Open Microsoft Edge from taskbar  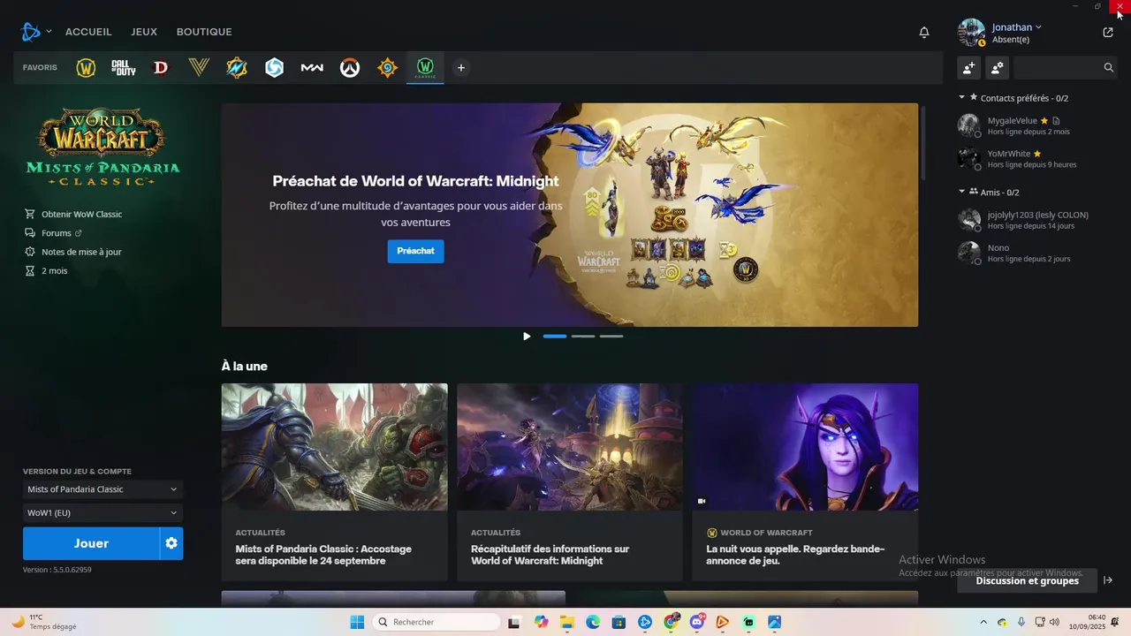click(x=593, y=622)
